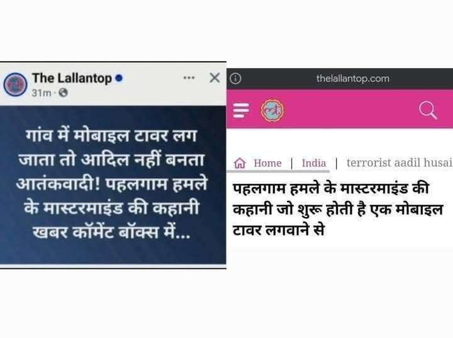
Task: Click 'खबर कॉमेंट बॉक्स में...' text in post
Action: coord(111,232)
